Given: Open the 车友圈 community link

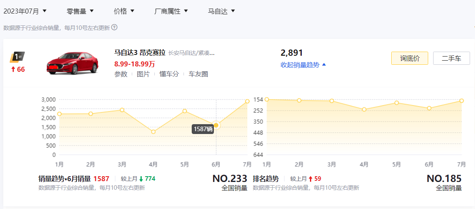Looking at the screenshot, I should coord(198,74).
